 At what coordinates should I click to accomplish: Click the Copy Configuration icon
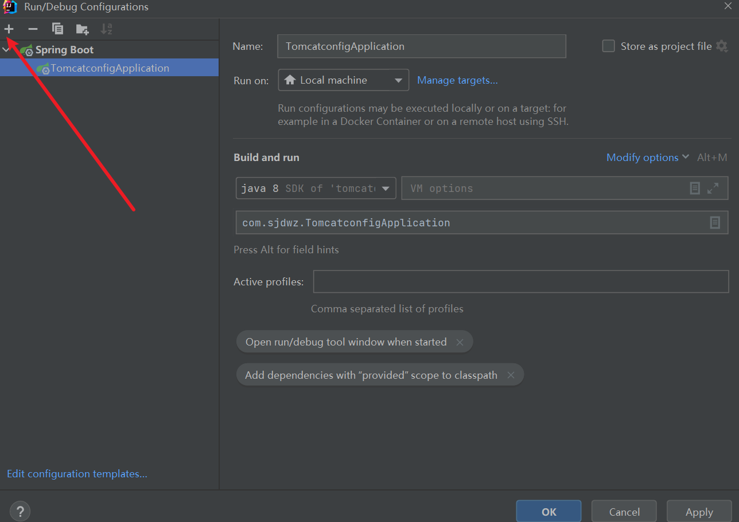pyautogui.click(x=57, y=29)
